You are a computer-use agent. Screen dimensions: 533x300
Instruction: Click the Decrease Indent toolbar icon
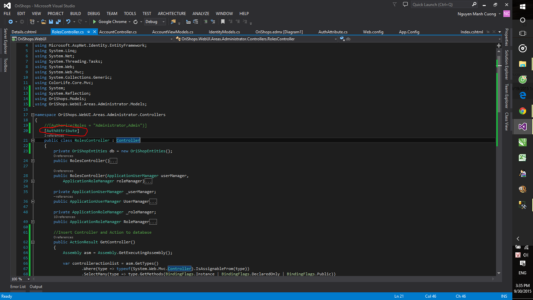point(188,22)
